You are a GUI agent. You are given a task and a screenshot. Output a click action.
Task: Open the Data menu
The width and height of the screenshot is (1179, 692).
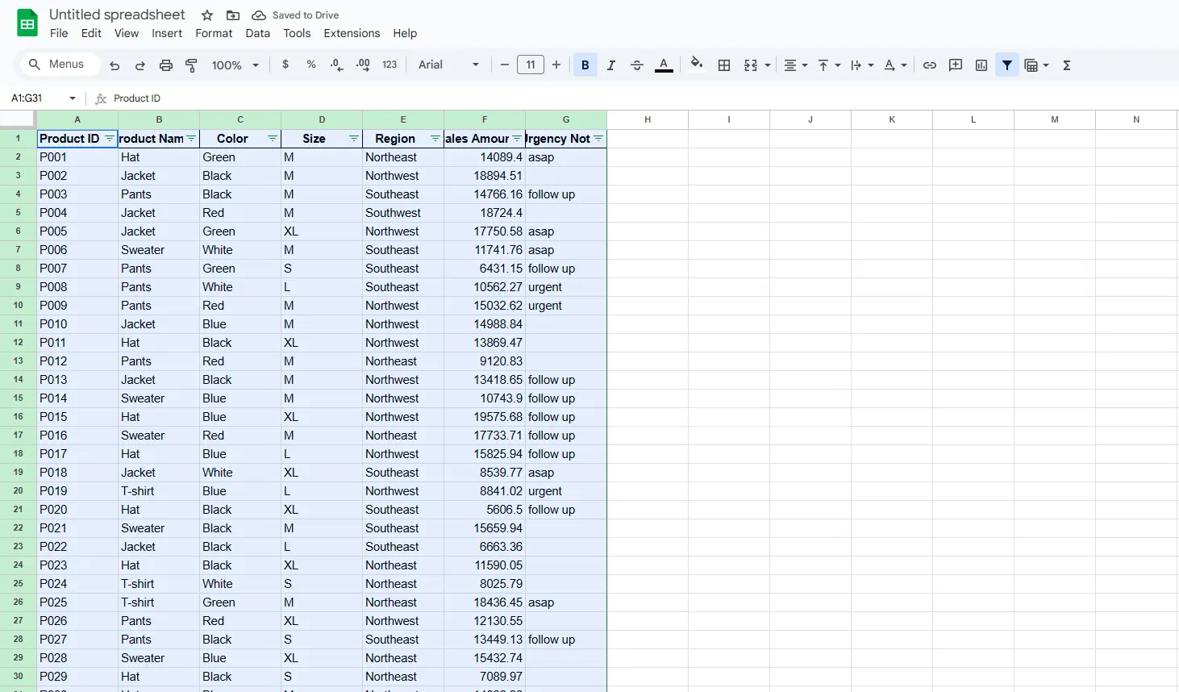[257, 33]
